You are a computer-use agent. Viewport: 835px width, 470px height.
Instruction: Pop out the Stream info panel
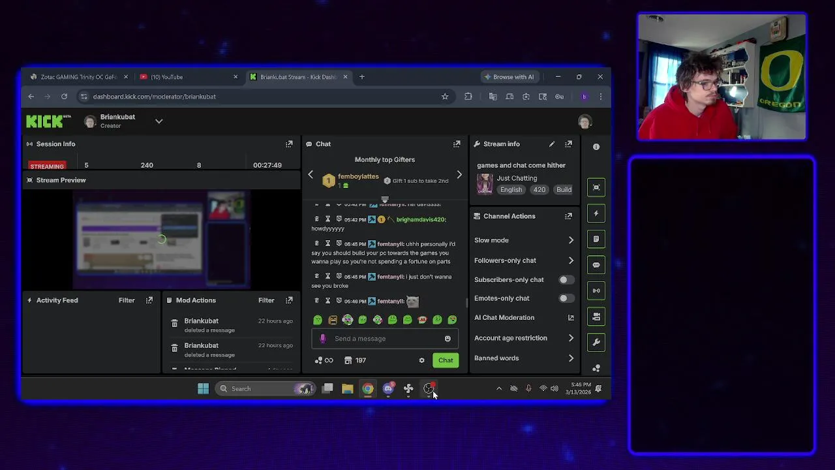(x=568, y=144)
